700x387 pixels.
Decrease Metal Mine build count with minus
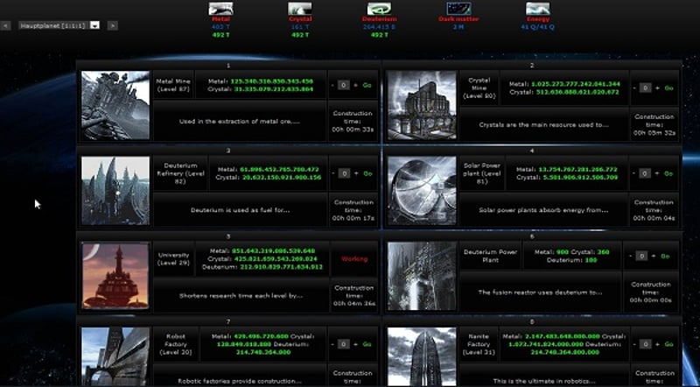pos(332,85)
